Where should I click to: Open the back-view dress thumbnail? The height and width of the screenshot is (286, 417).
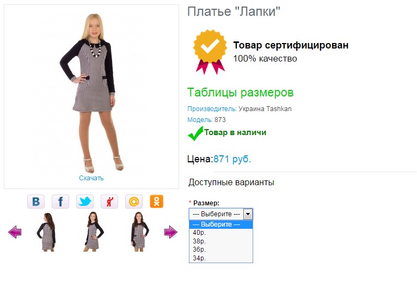click(x=46, y=232)
